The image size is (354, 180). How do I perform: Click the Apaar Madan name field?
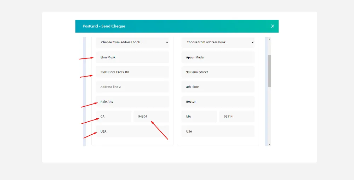[x=218, y=57]
